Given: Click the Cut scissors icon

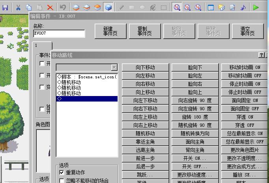Looking at the screenshot, I should click(18, 7).
